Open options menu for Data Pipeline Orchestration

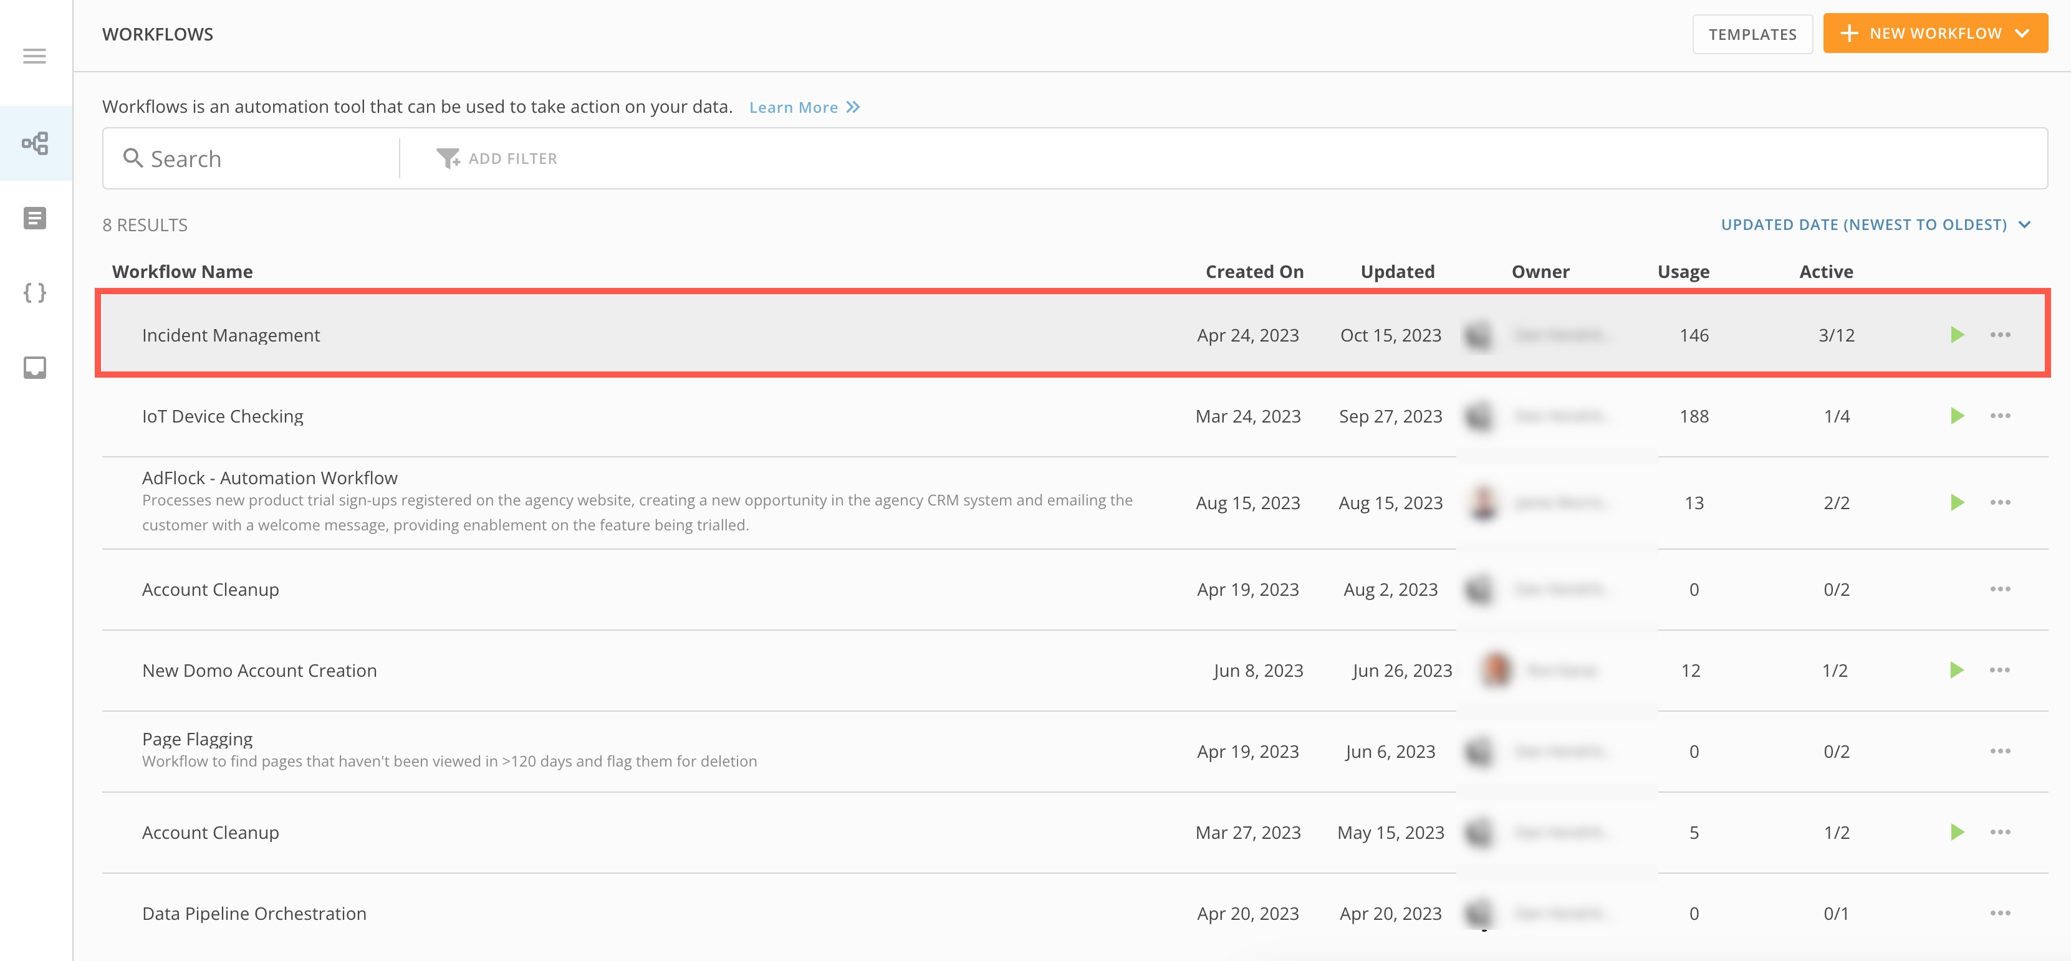click(2002, 913)
